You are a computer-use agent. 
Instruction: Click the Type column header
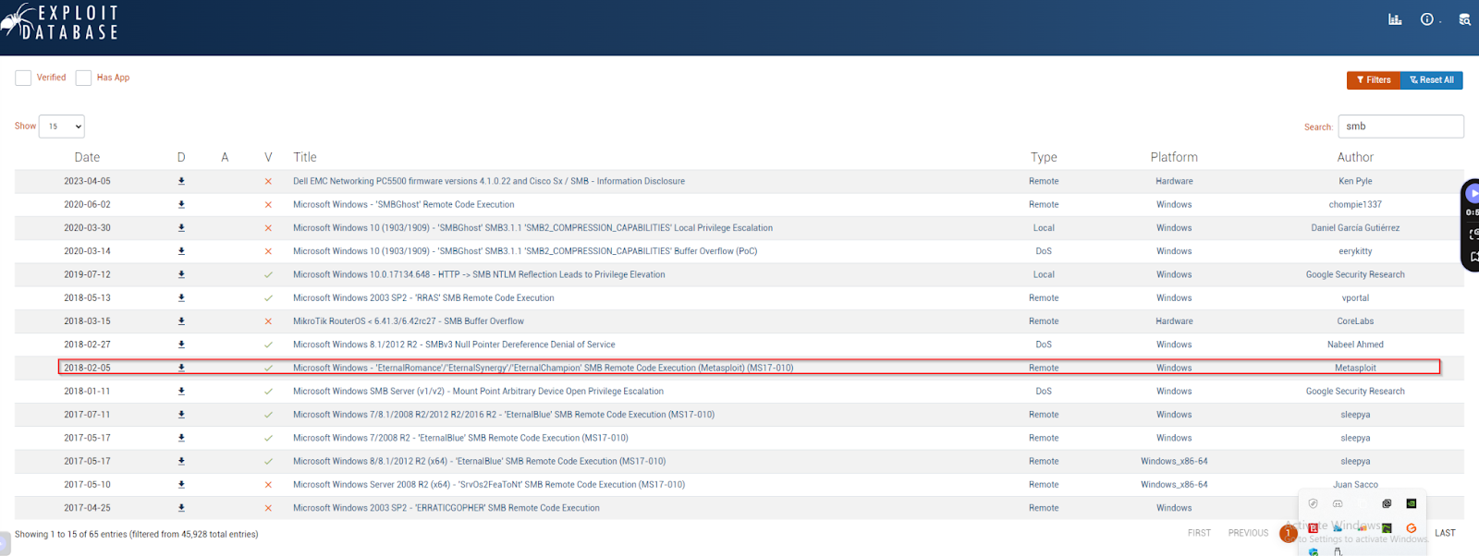(1044, 157)
